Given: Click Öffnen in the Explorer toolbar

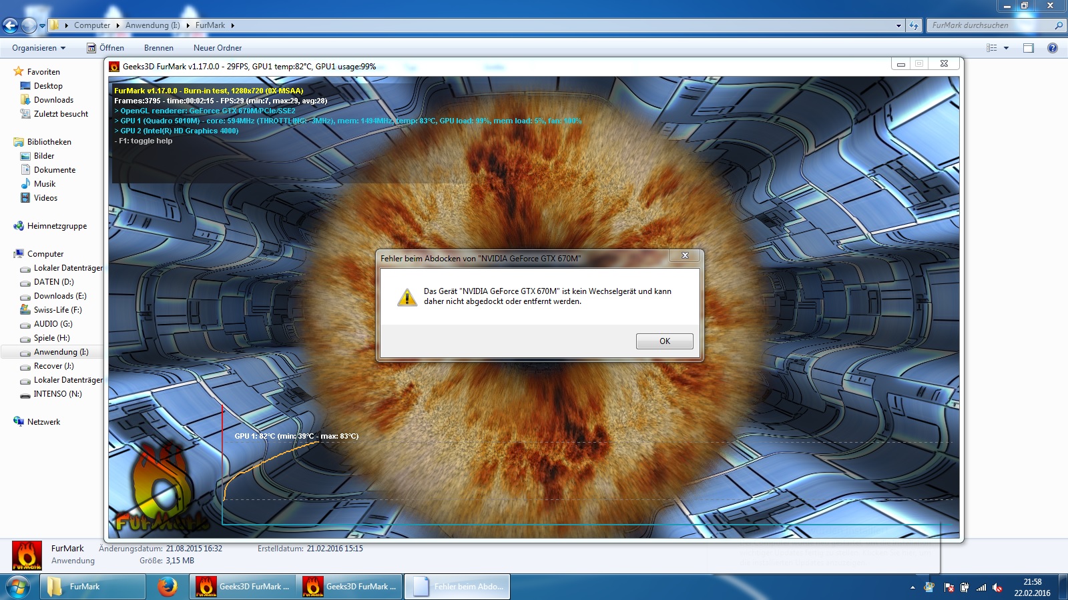Looking at the screenshot, I should tap(105, 48).
